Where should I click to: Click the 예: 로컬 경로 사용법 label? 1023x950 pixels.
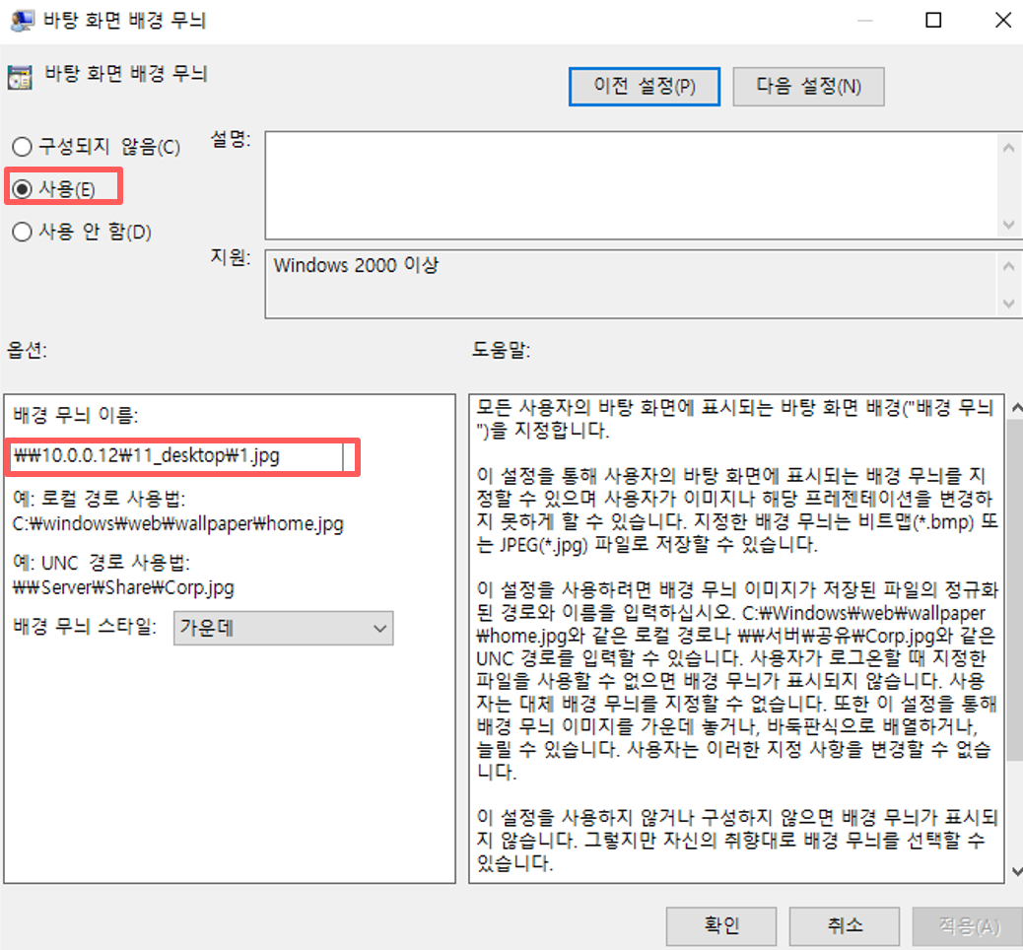pos(99,499)
